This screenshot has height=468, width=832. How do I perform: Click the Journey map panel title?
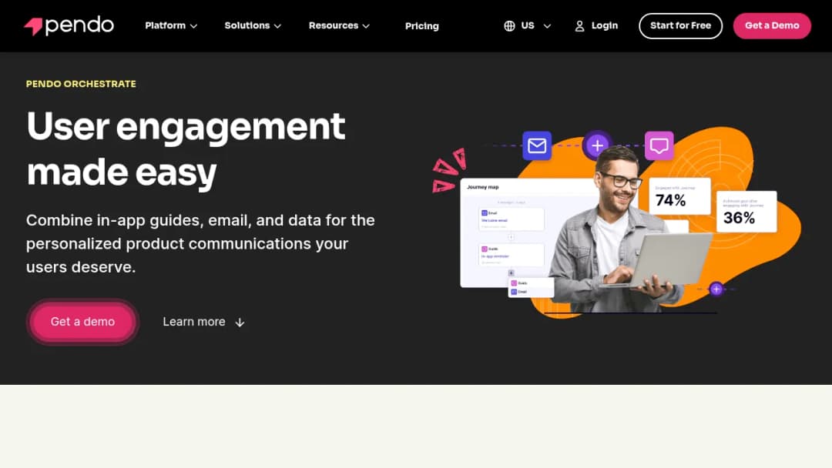pos(483,187)
